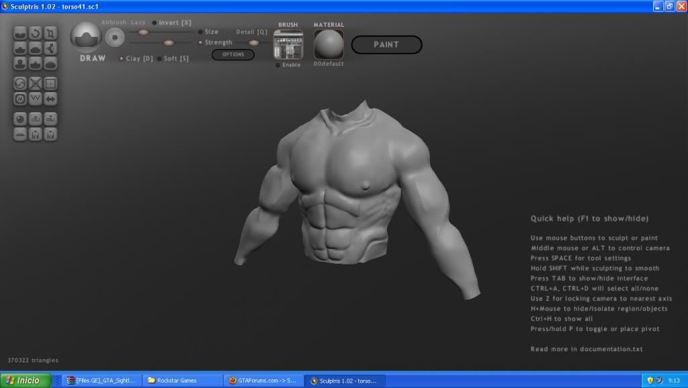The image size is (688, 388).
Task: Enable the Invert [X] option
Action: (x=155, y=23)
